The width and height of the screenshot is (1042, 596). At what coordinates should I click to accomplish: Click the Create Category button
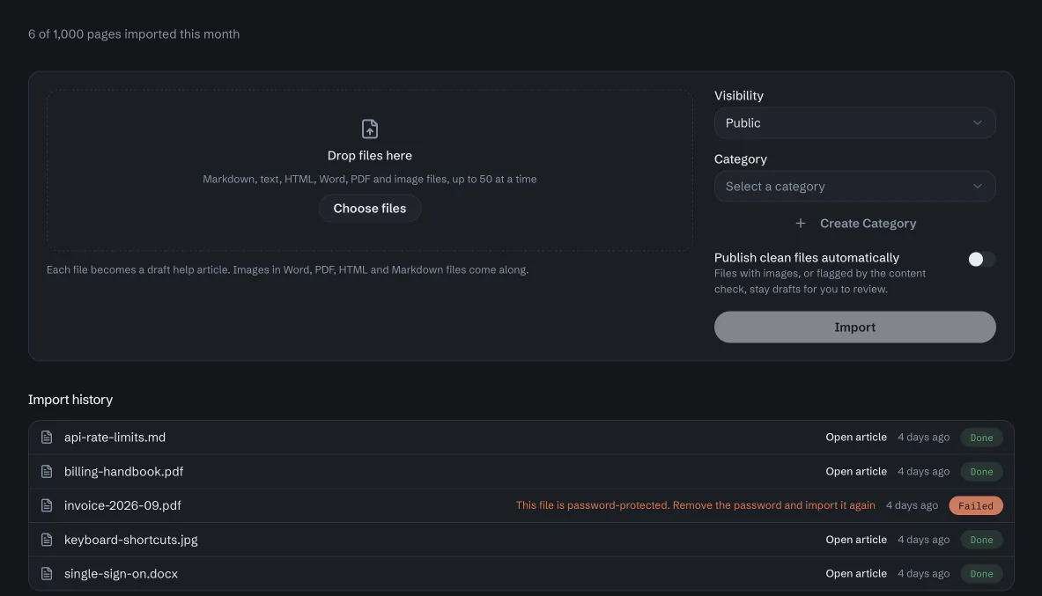pos(854,224)
